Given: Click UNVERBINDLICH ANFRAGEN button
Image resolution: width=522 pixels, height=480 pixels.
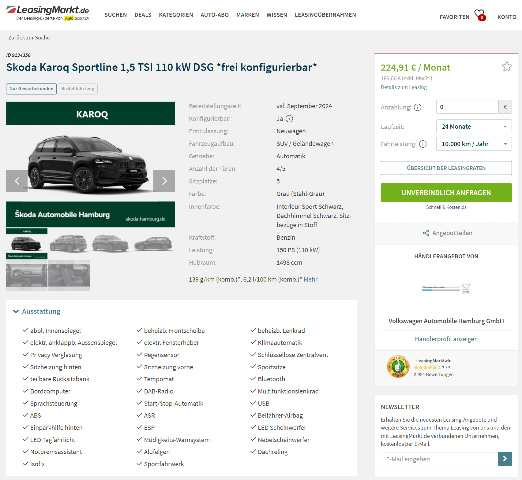Looking at the screenshot, I should 446,193.
